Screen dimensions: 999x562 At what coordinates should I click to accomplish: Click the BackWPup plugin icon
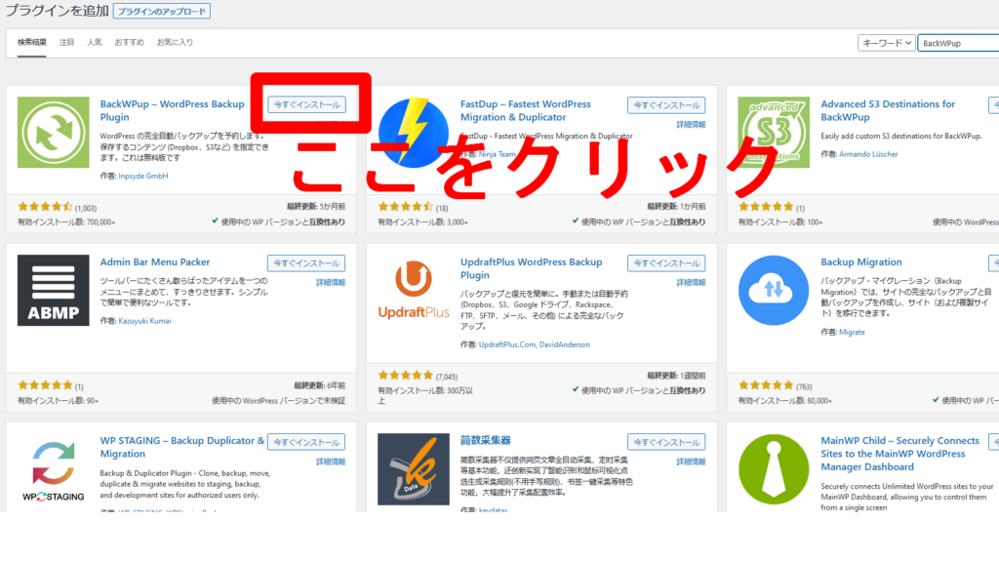53,133
